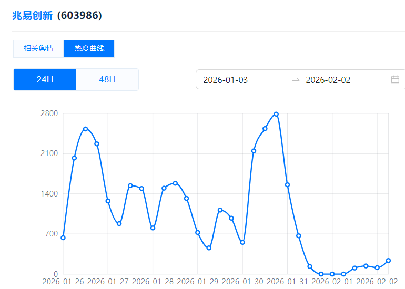Click the first data point at 2026-01-26
Viewport: 405px width, 289px height.
pyautogui.click(x=63, y=238)
